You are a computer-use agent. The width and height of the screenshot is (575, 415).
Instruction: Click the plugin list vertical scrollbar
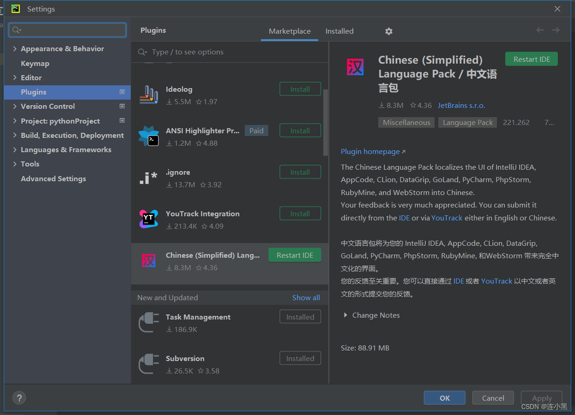click(326, 123)
